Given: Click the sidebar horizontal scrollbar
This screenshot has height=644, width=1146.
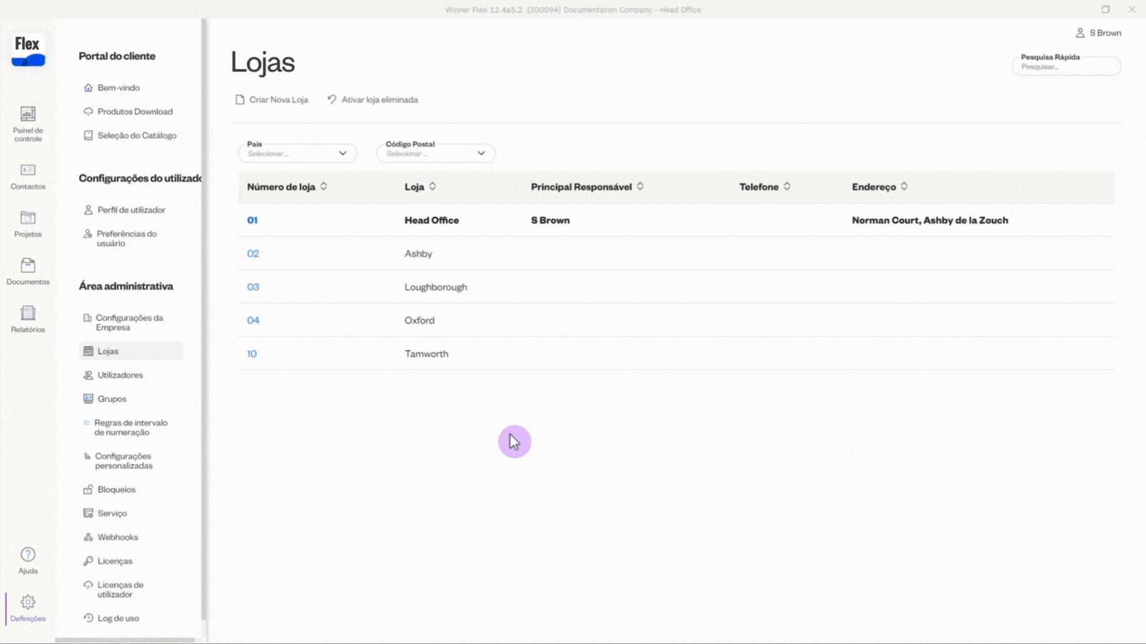Looking at the screenshot, I should [125, 640].
